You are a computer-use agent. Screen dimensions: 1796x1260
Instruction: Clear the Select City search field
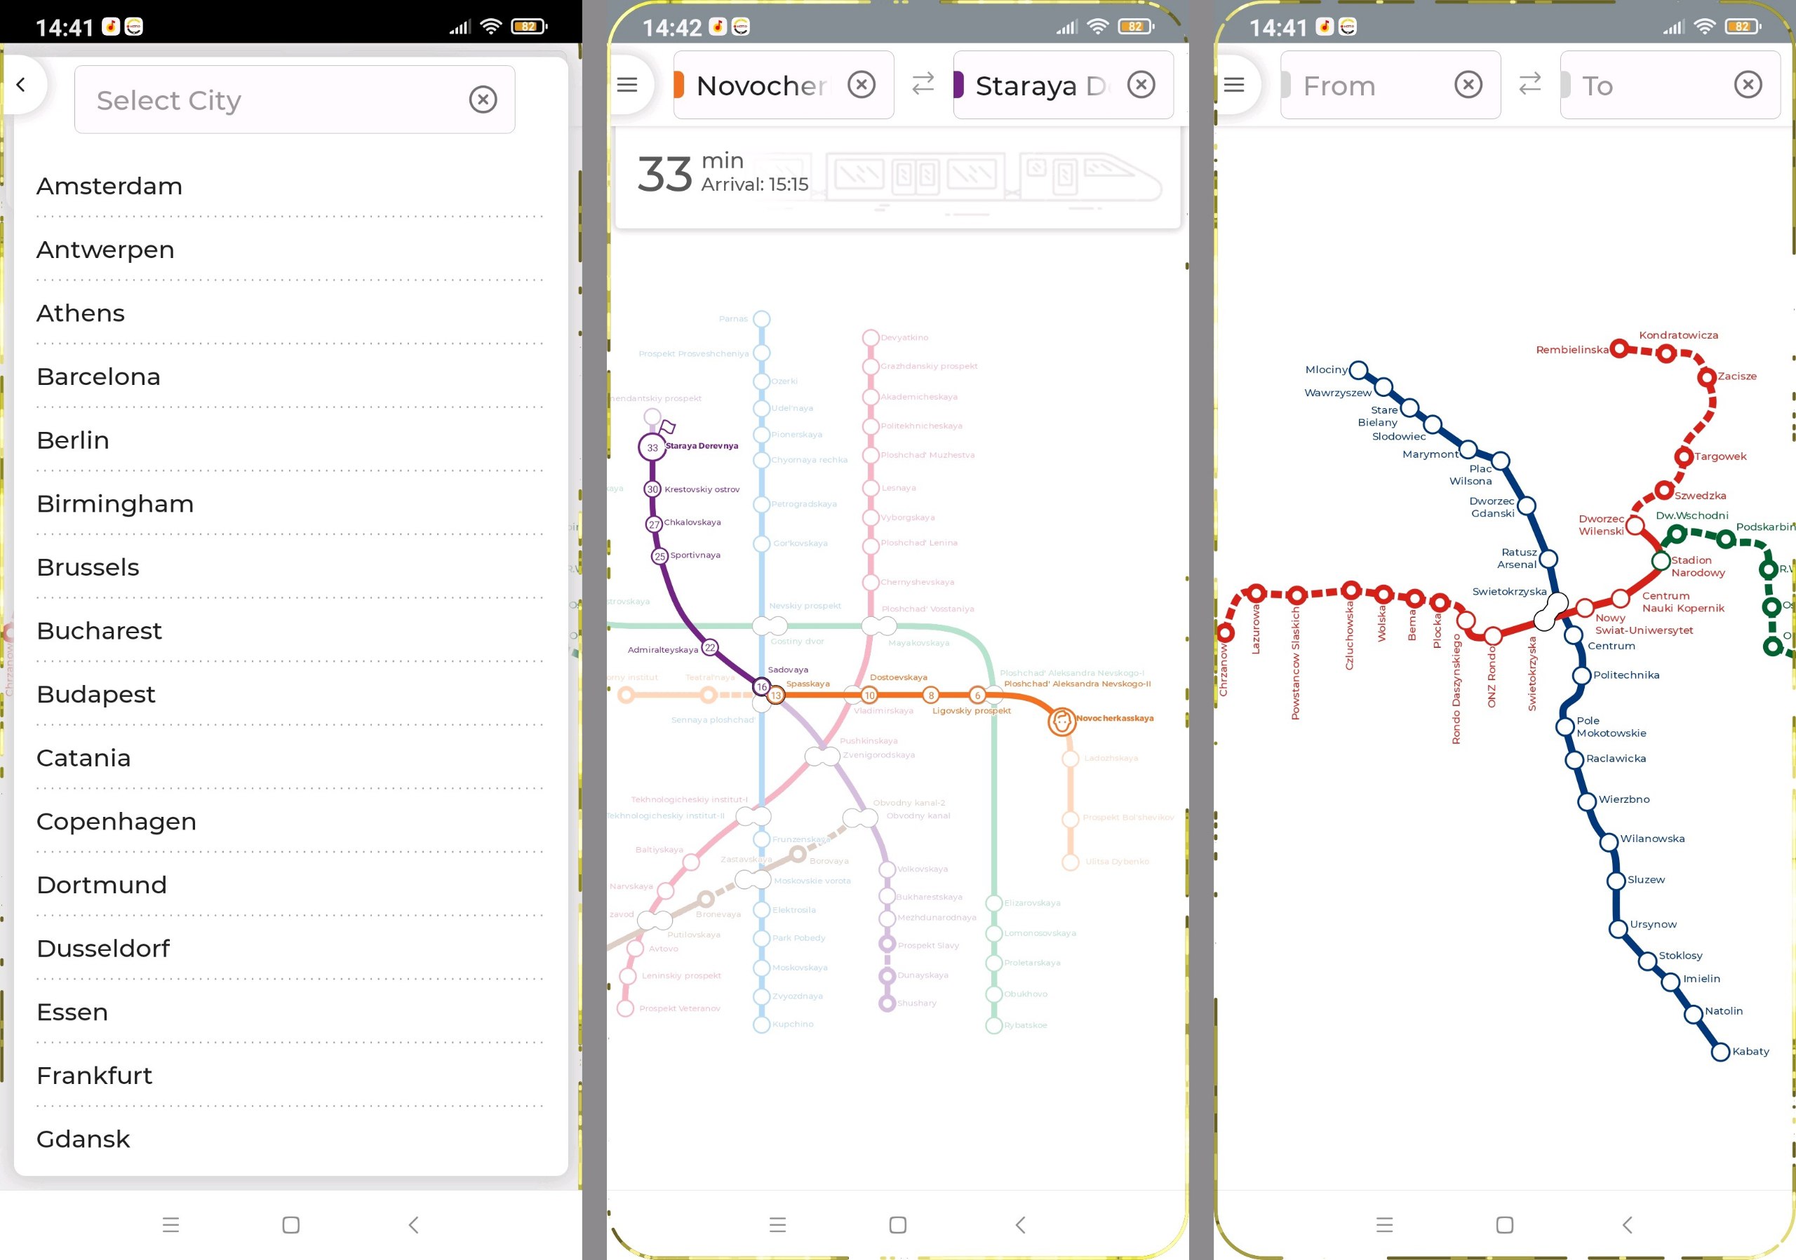click(483, 100)
